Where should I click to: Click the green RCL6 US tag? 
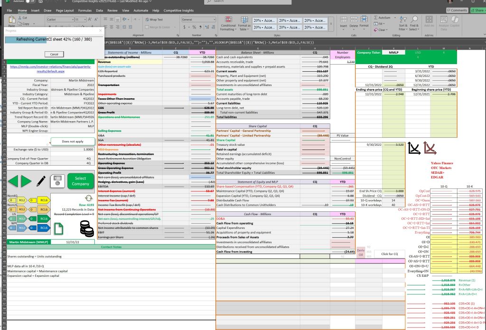point(44,219)
